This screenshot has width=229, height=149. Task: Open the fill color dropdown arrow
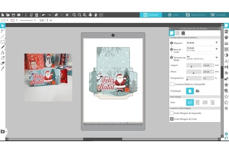click(8, 20)
